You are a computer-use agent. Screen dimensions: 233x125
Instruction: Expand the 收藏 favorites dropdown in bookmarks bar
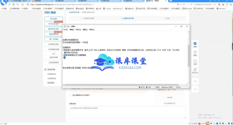8,9
